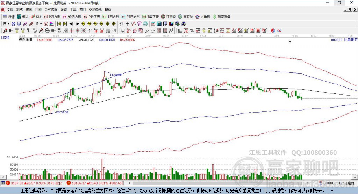The image size is (358, 194).
Task: Toggle the highlighted blue chart mode icon
Action: pos(14,24)
